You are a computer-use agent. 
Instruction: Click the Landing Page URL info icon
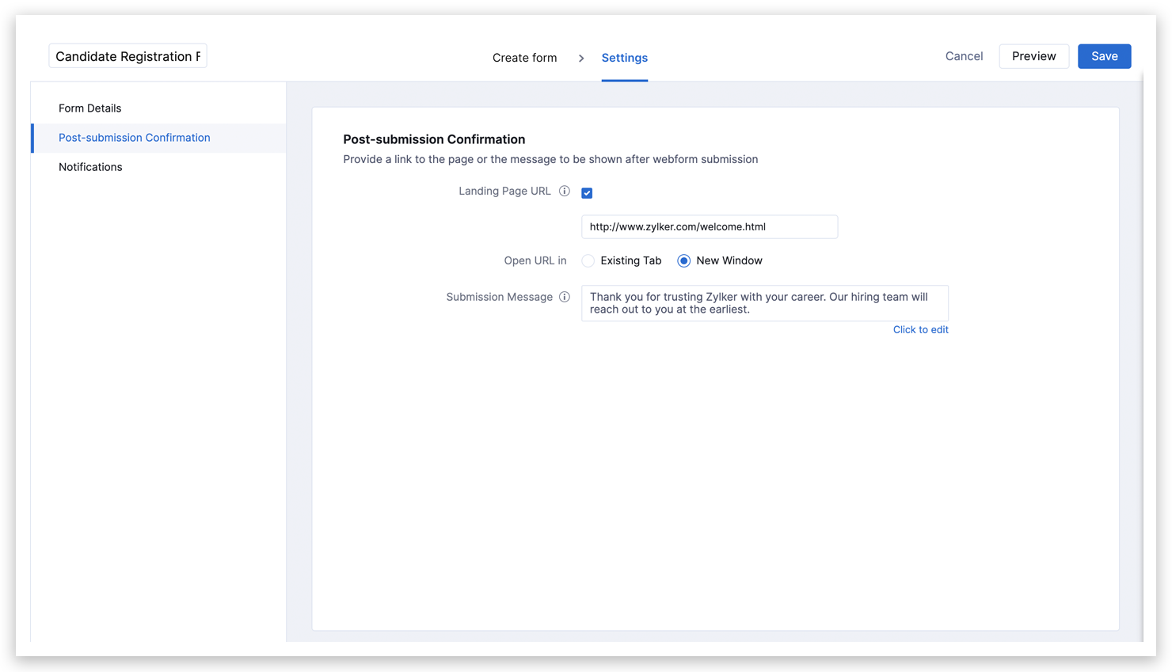(x=565, y=191)
